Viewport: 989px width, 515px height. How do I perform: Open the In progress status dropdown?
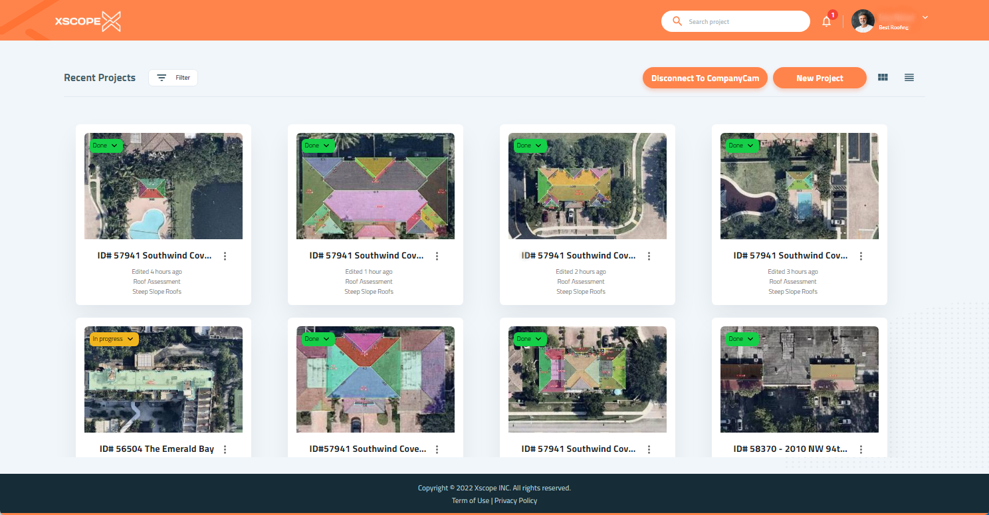coord(114,339)
